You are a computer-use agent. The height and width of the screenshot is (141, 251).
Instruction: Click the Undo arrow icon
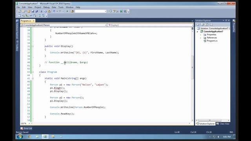point(54,11)
